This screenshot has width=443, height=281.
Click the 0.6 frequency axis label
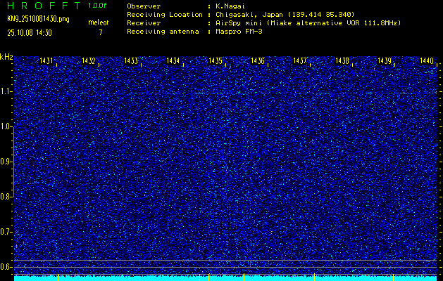(x=6, y=267)
